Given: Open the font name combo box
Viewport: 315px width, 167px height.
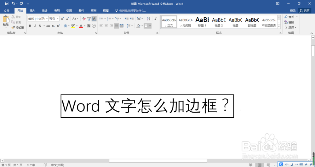Looking at the screenshot, I should coord(38,19).
